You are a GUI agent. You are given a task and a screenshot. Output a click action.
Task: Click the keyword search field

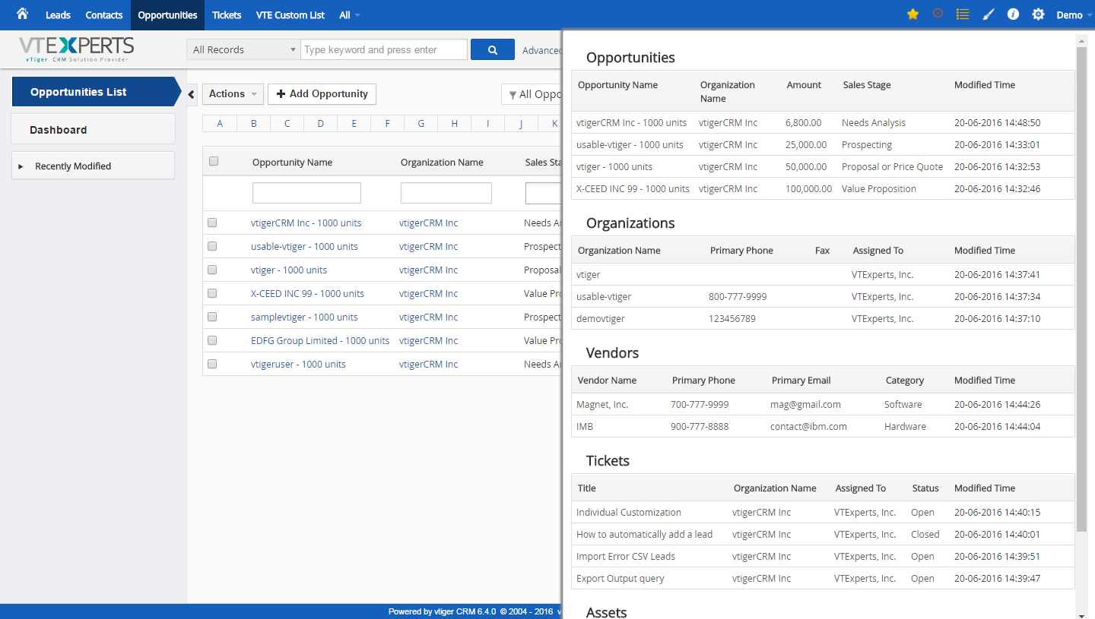click(384, 49)
